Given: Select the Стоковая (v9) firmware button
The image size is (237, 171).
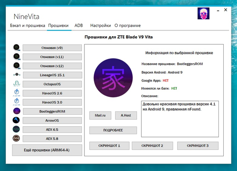Looking at the screenshot, I should [52, 48].
